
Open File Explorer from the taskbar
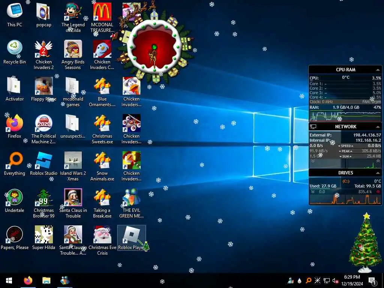point(46,280)
